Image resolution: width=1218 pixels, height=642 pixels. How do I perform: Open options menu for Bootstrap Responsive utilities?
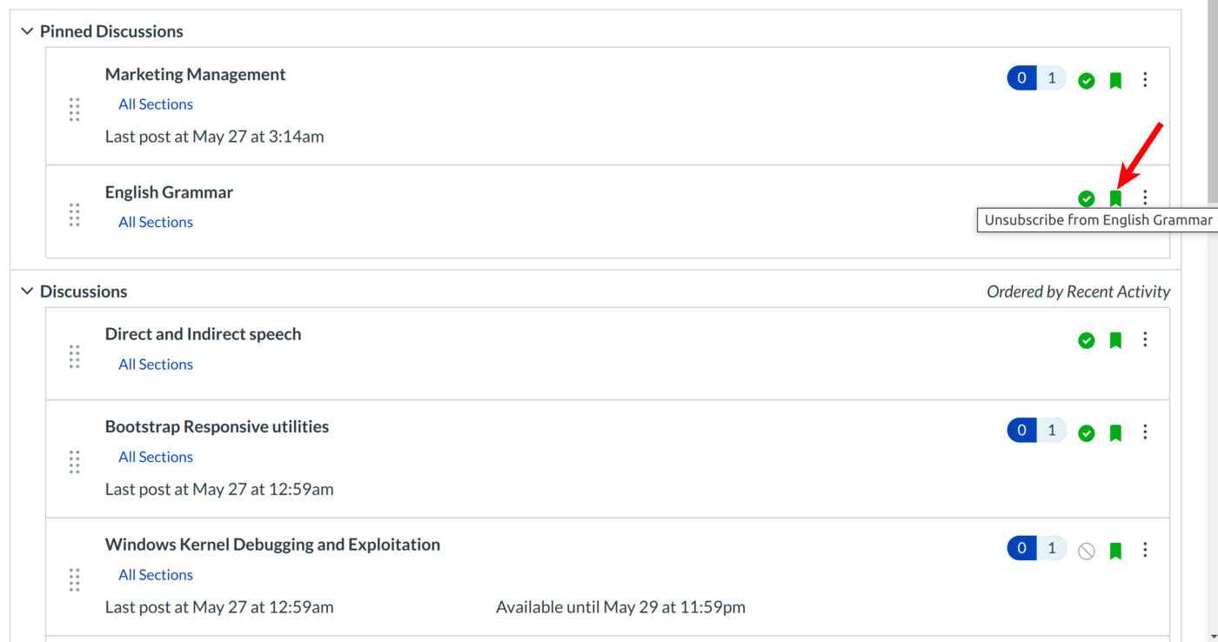pyautogui.click(x=1145, y=432)
